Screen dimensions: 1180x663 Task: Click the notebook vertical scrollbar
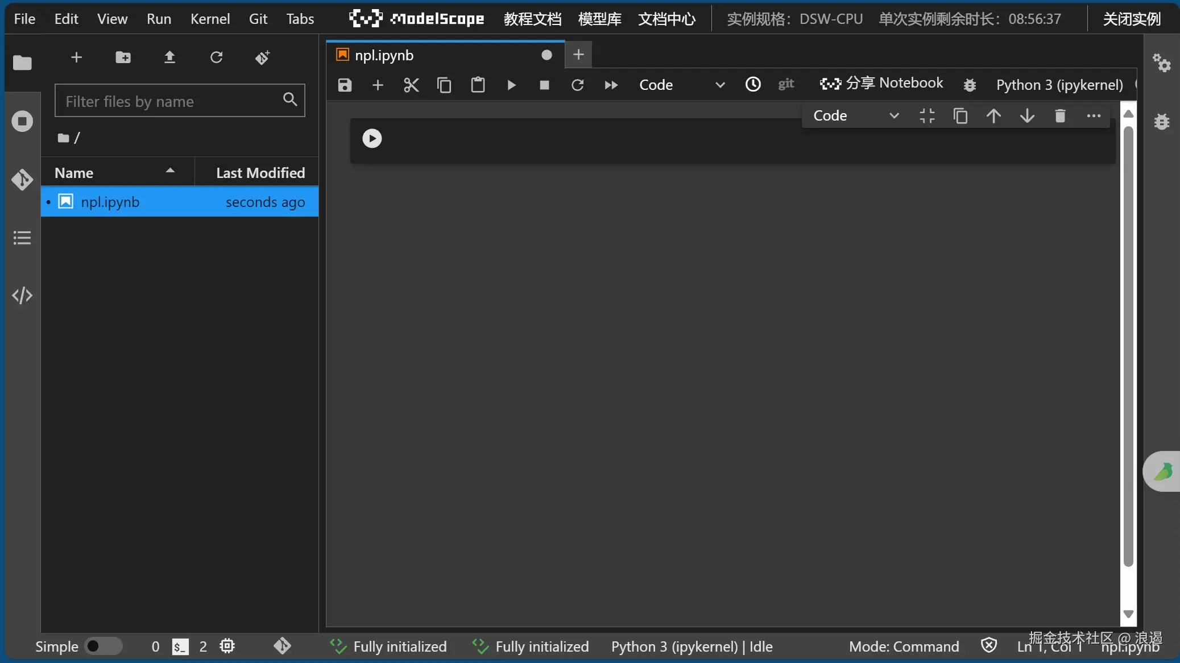click(1128, 347)
